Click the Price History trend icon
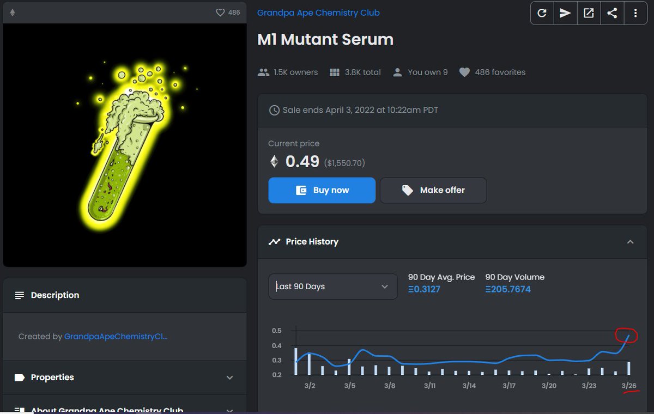This screenshot has width=654, height=414. [274, 241]
